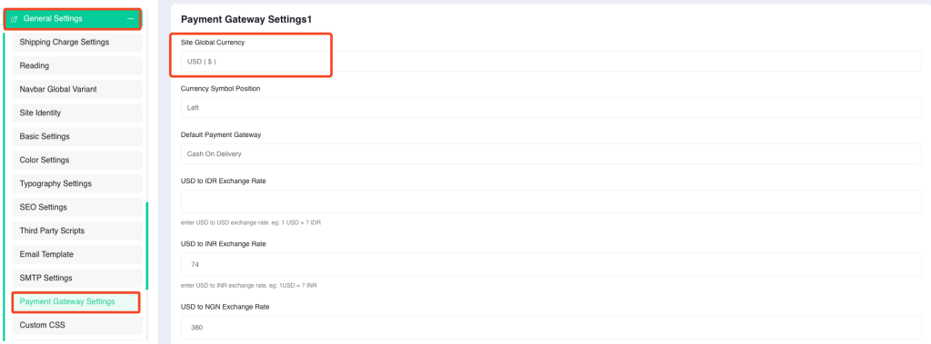Open the Default Payment Gateway dropdown
This screenshot has width=931, height=344.
(x=551, y=153)
